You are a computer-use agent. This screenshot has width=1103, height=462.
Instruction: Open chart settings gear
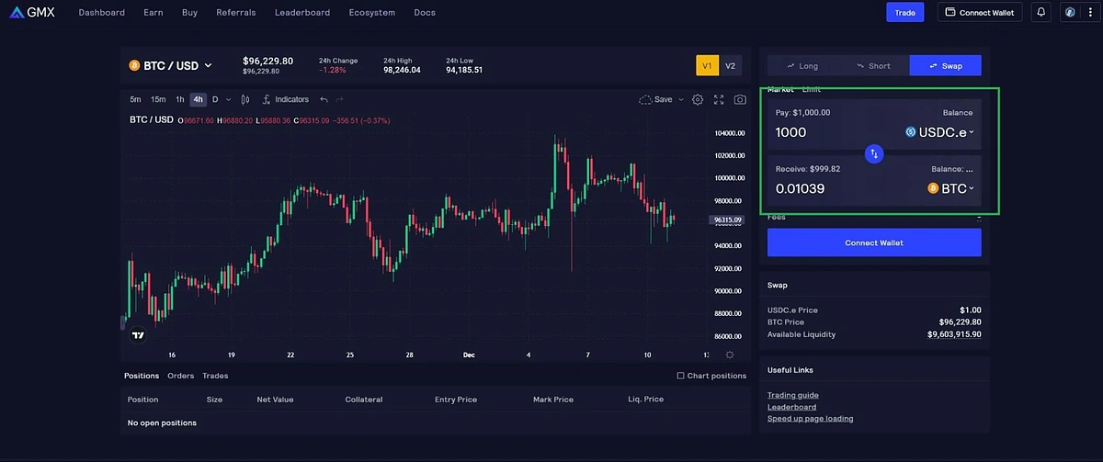pyautogui.click(x=698, y=99)
